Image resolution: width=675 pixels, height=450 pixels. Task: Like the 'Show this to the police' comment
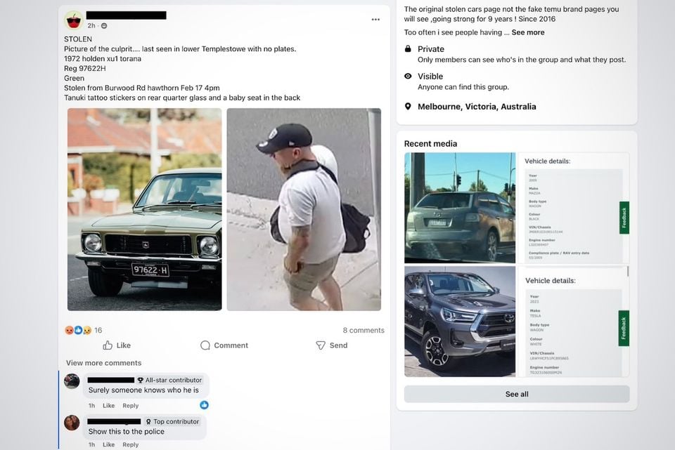point(108,444)
